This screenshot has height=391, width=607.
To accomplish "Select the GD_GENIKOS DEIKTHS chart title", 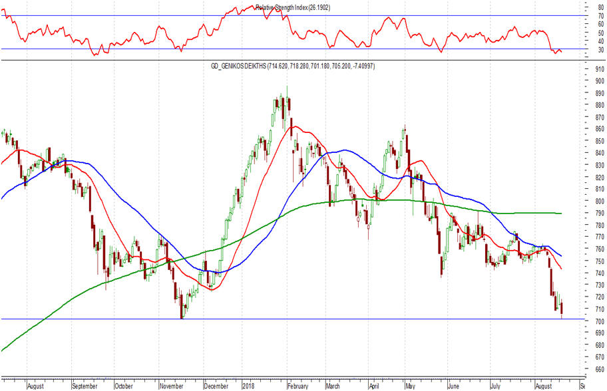I will coord(293,66).
